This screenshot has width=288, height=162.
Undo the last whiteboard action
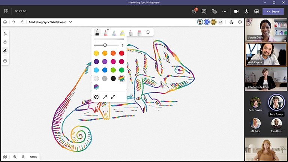click(14, 22)
